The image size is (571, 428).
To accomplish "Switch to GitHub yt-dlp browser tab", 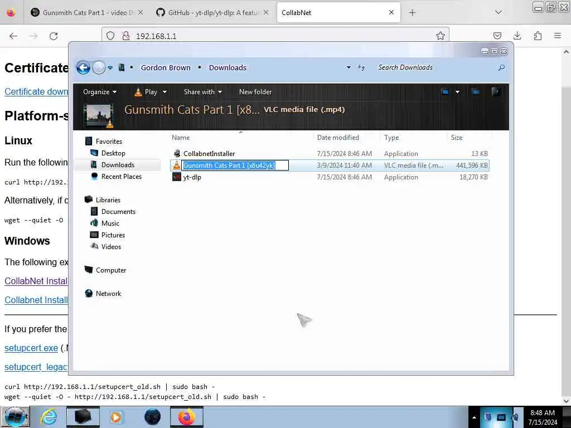I will 212,12.
